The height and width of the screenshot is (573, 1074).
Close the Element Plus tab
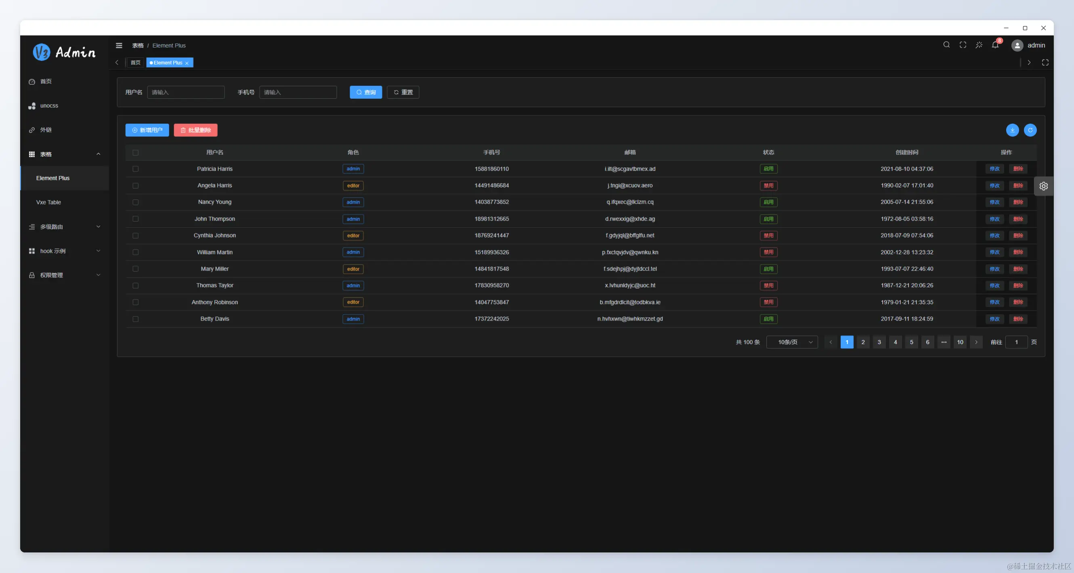tap(187, 63)
